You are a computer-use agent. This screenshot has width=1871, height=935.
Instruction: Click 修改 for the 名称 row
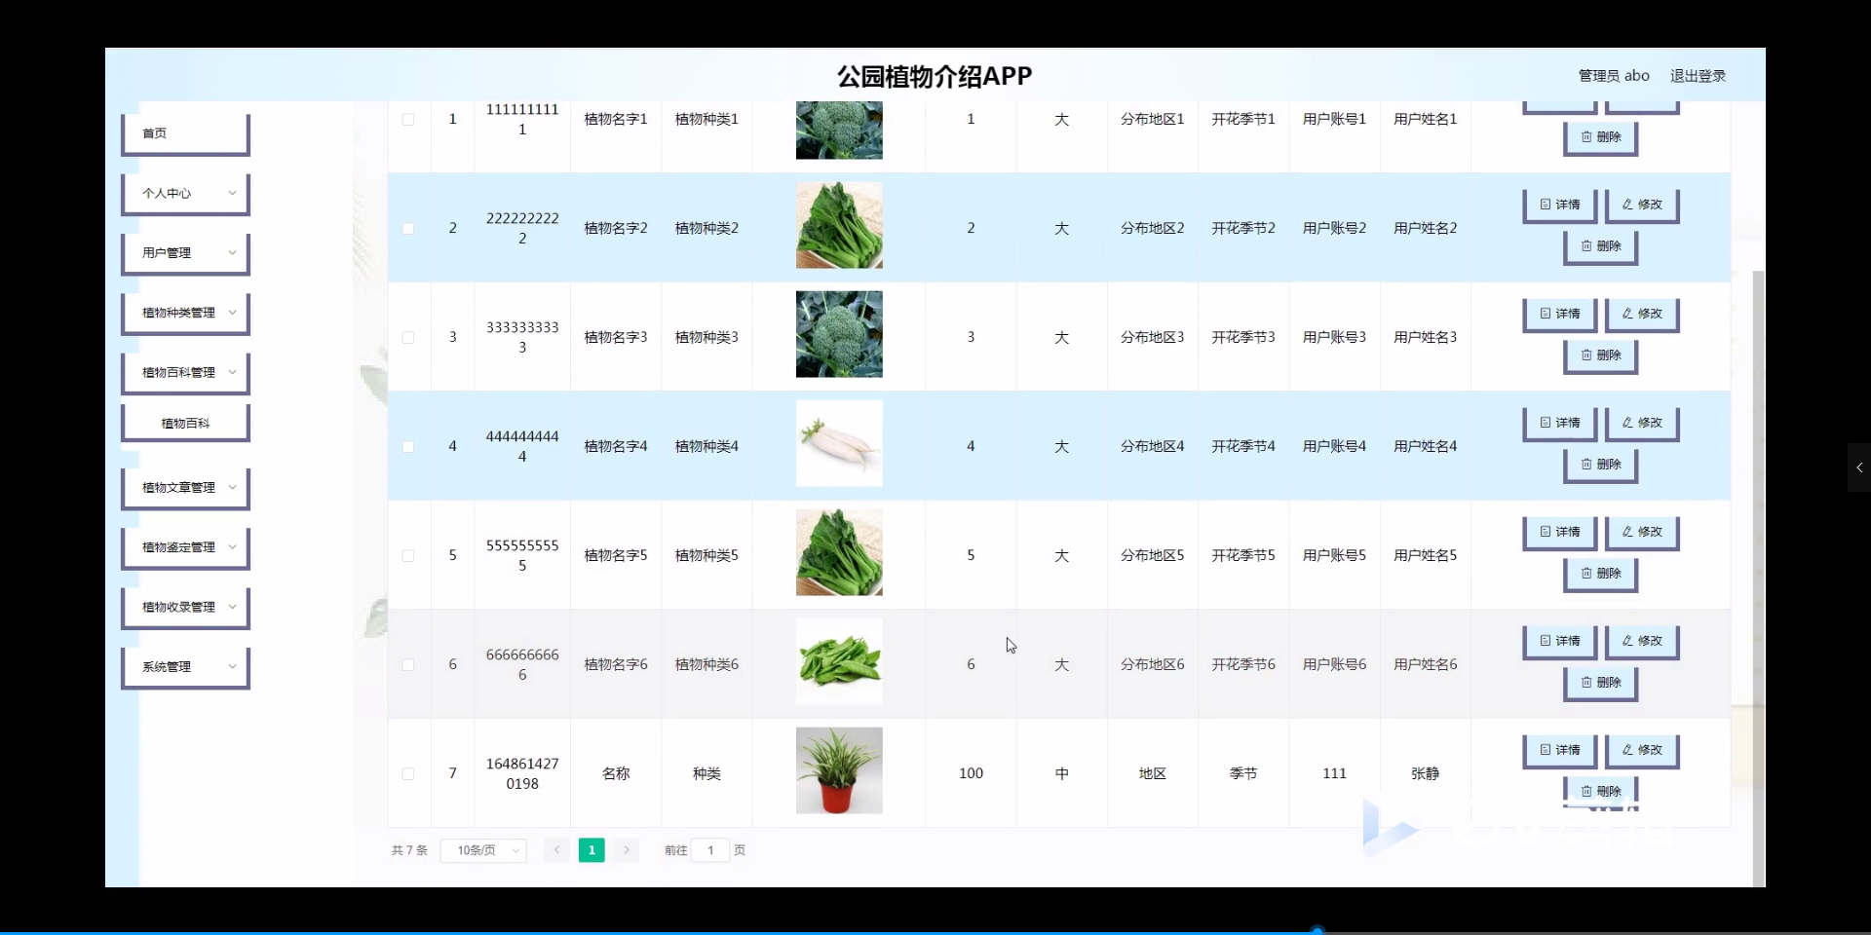pos(1642,750)
